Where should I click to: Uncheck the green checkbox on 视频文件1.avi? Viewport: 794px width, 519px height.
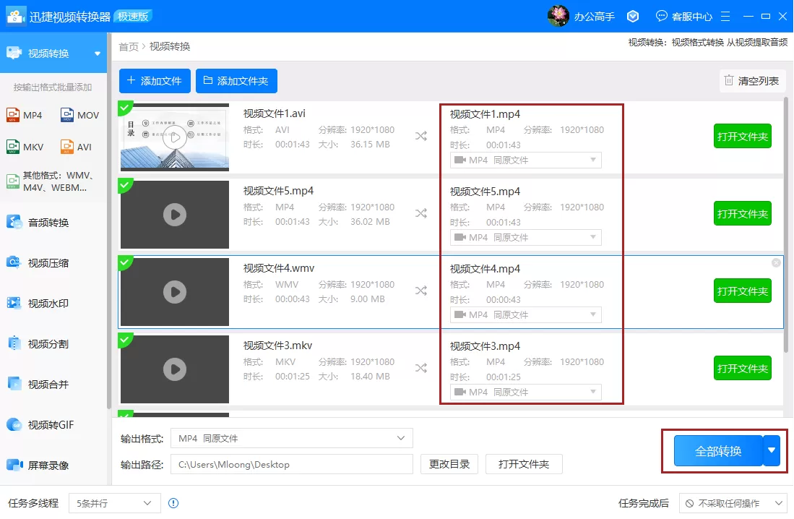point(124,107)
